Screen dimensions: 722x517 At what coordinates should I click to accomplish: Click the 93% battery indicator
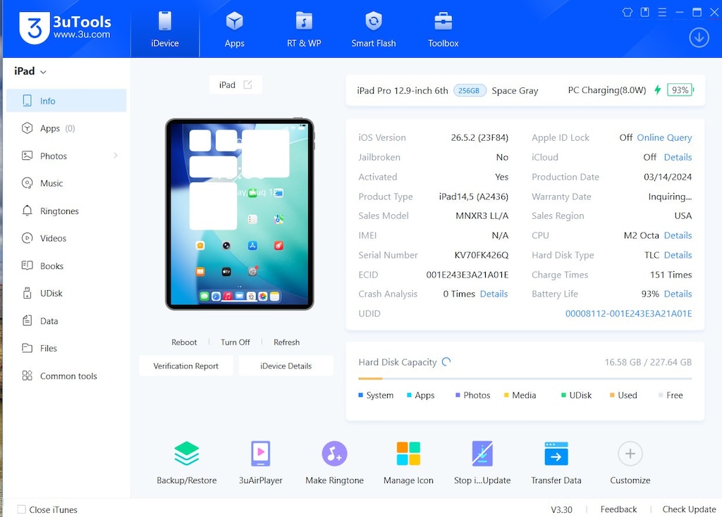click(x=680, y=90)
